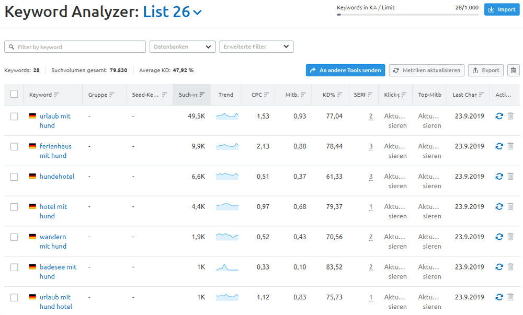Click the An andere Tools senden button
Image resolution: width=523 pixels, height=315 pixels.
(x=345, y=70)
